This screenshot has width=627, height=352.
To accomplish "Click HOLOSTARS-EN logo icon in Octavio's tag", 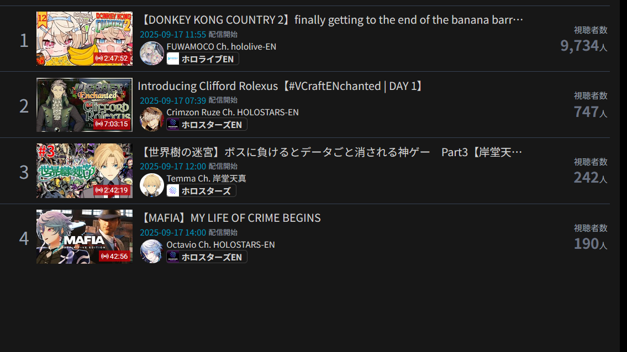I will click(x=173, y=257).
